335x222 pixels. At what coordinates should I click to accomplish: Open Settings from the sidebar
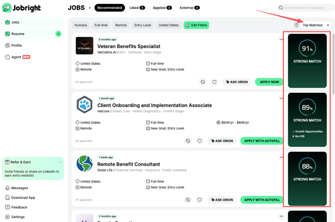7,217
